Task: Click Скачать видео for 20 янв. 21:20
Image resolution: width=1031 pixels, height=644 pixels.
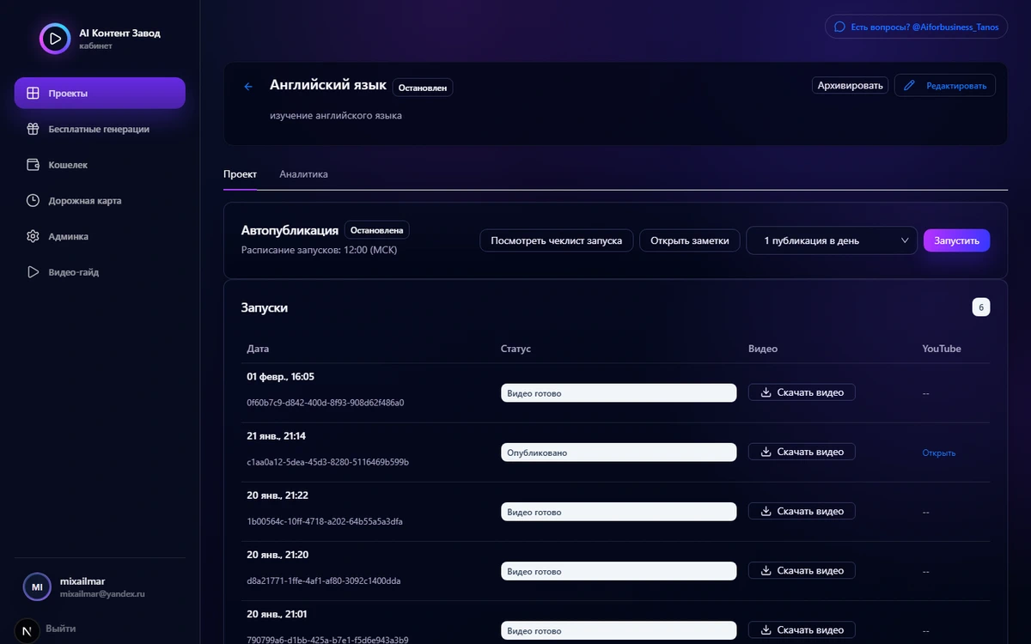Action: coord(802,570)
